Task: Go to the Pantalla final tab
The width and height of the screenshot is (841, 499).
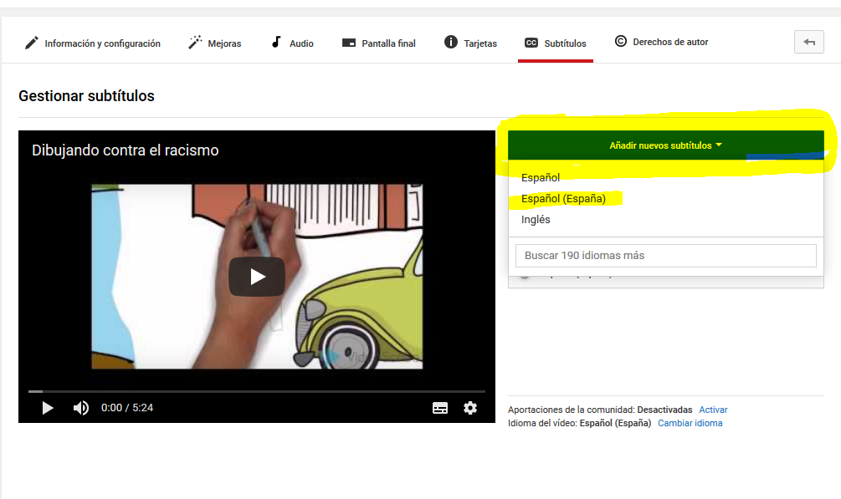Action: [379, 43]
